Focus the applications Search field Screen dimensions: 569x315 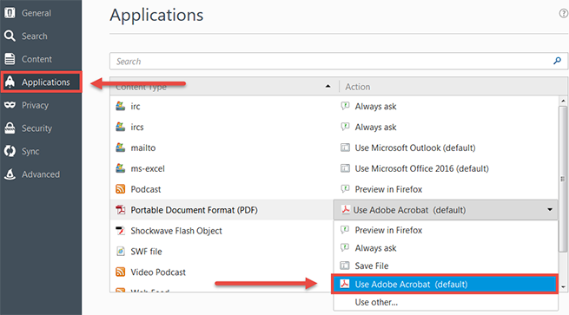[339, 62]
